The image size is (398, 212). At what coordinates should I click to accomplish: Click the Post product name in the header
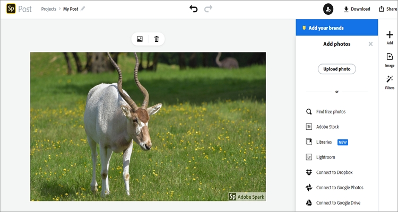point(25,9)
